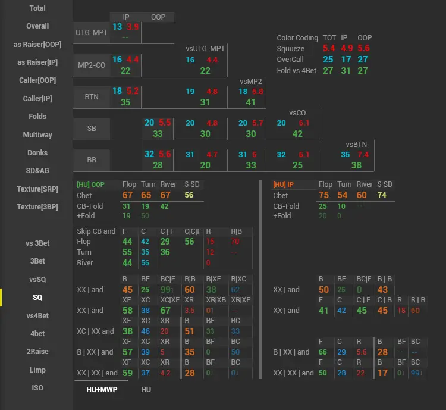Click the UTG-MP1 position button
Viewport: 446px width, 410px height.
pos(92,33)
